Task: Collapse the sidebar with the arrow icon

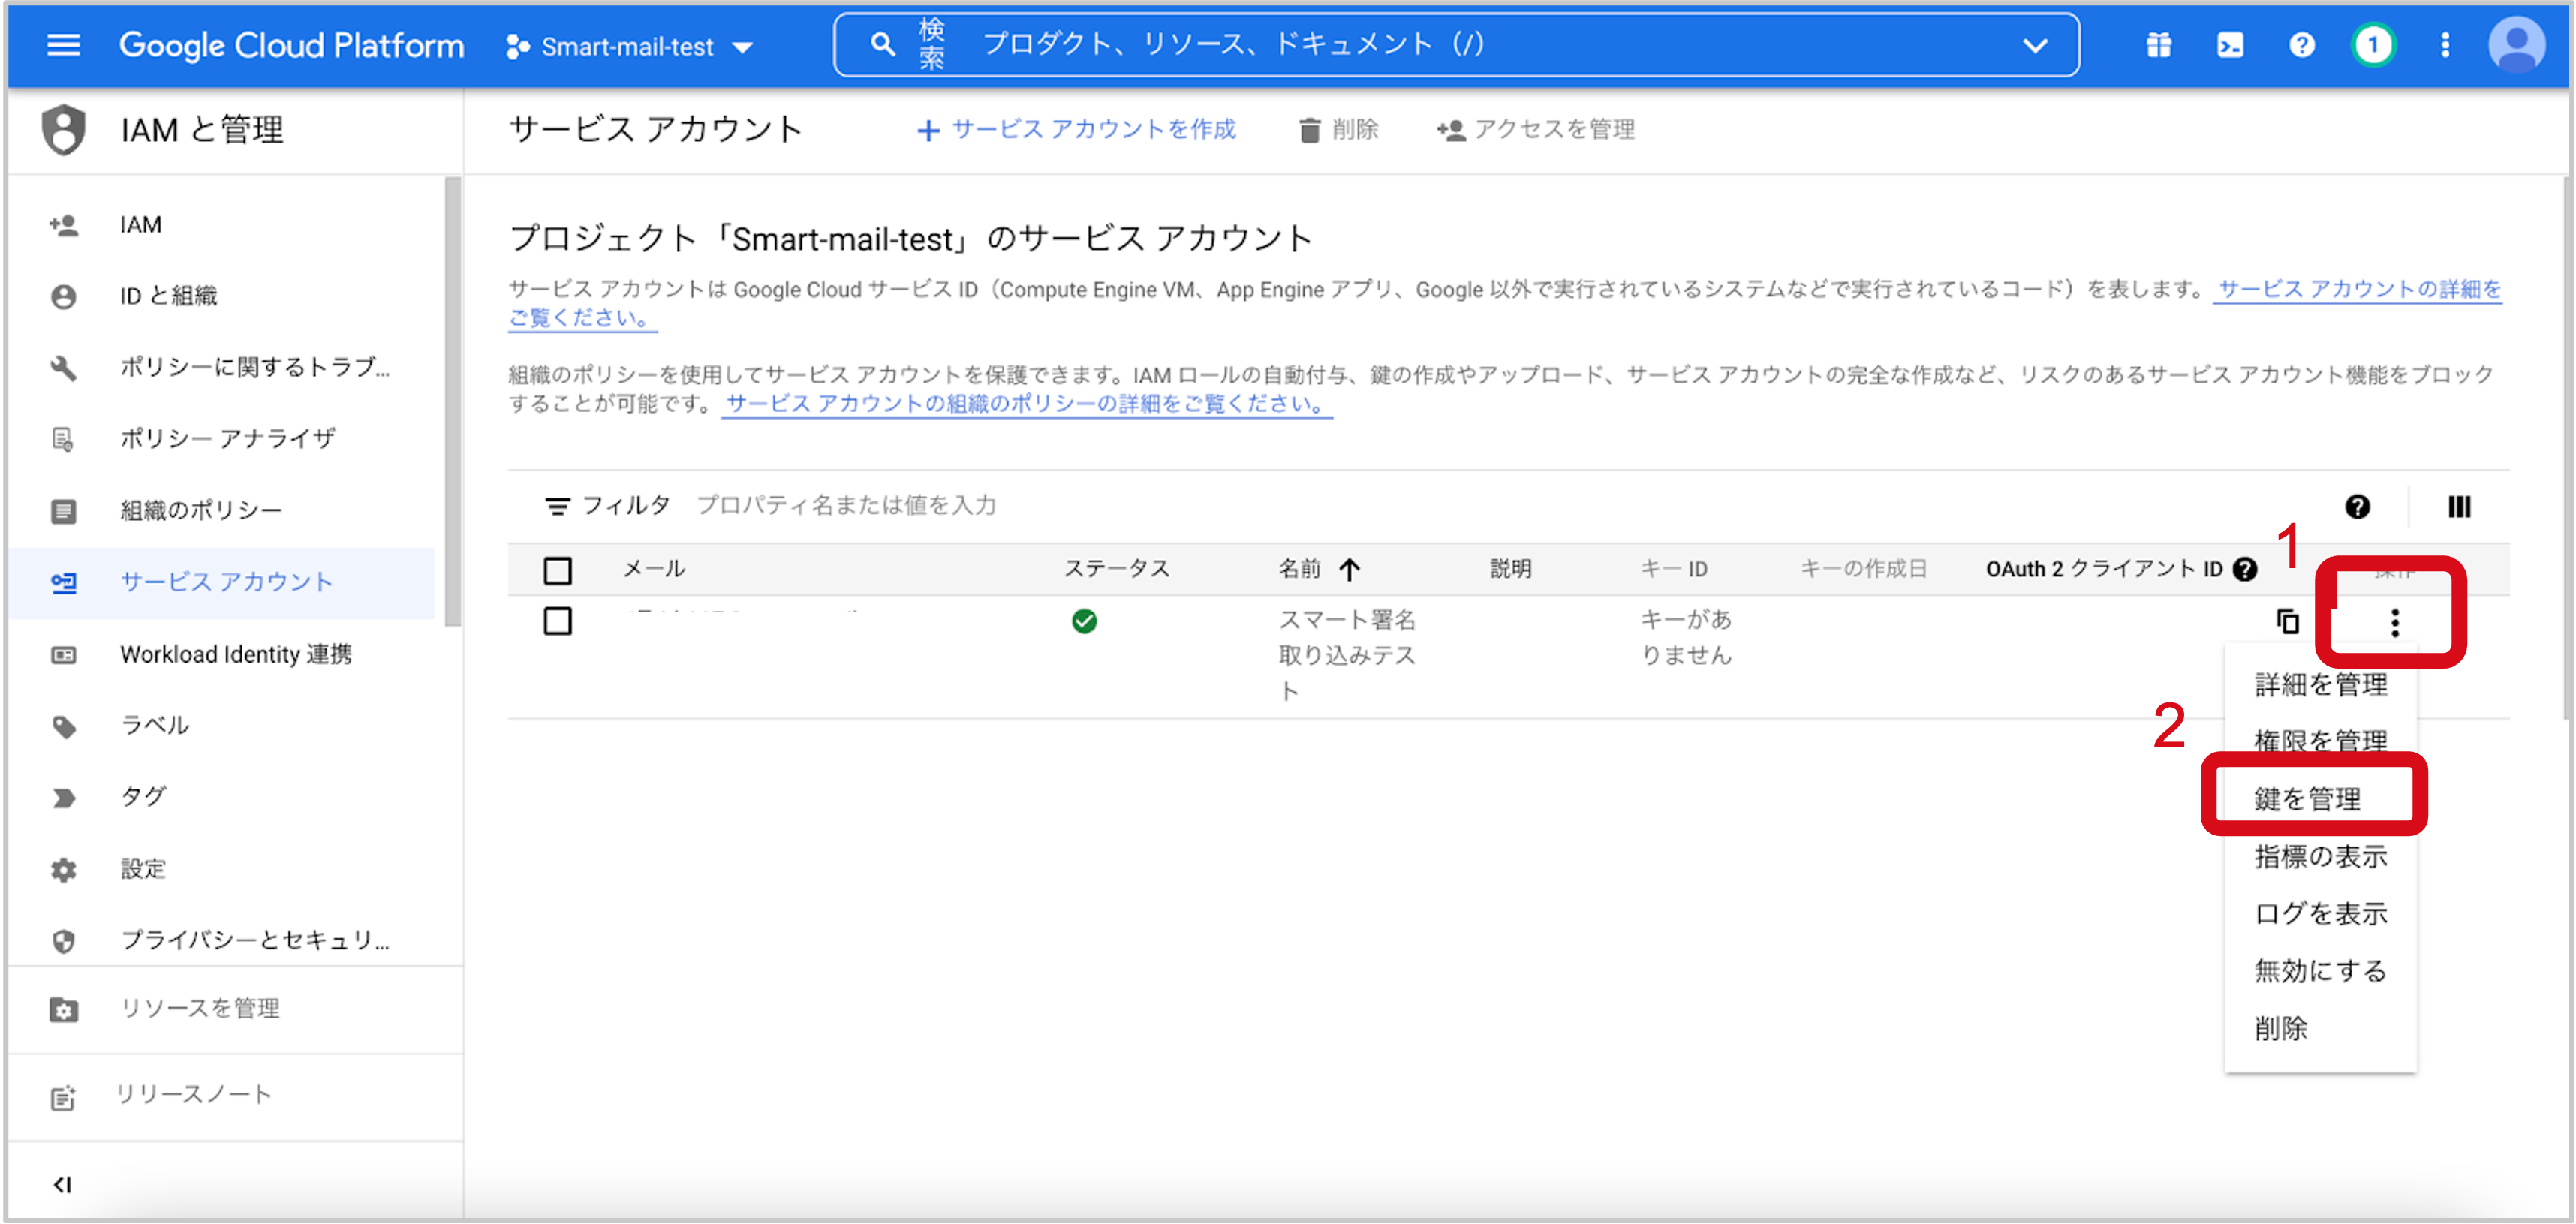Action: 62,1185
